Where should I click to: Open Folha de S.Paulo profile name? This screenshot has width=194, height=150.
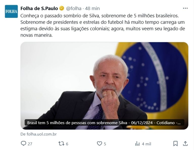(x=39, y=8)
